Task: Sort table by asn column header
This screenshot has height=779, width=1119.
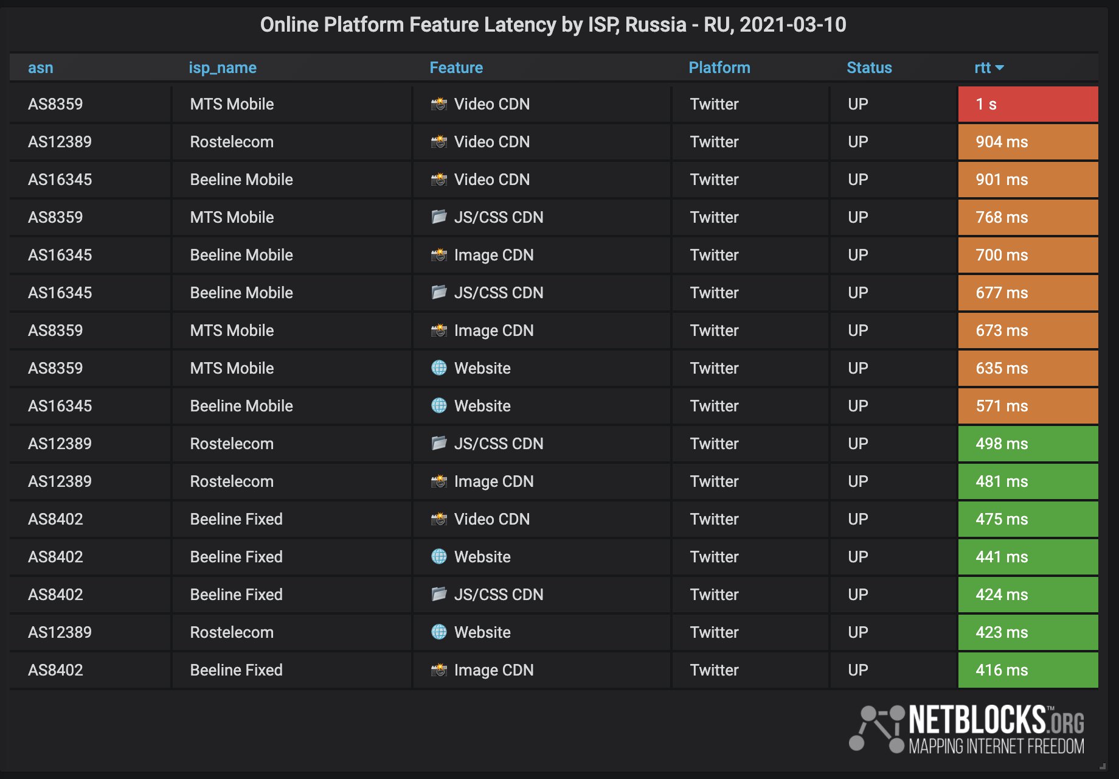Action: (x=40, y=68)
